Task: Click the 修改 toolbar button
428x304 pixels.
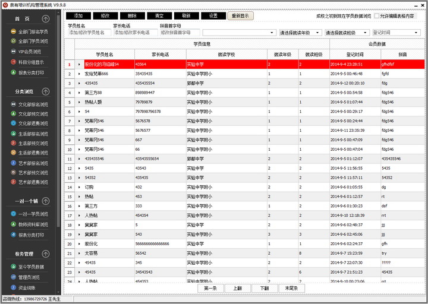Action: point(105,16)
